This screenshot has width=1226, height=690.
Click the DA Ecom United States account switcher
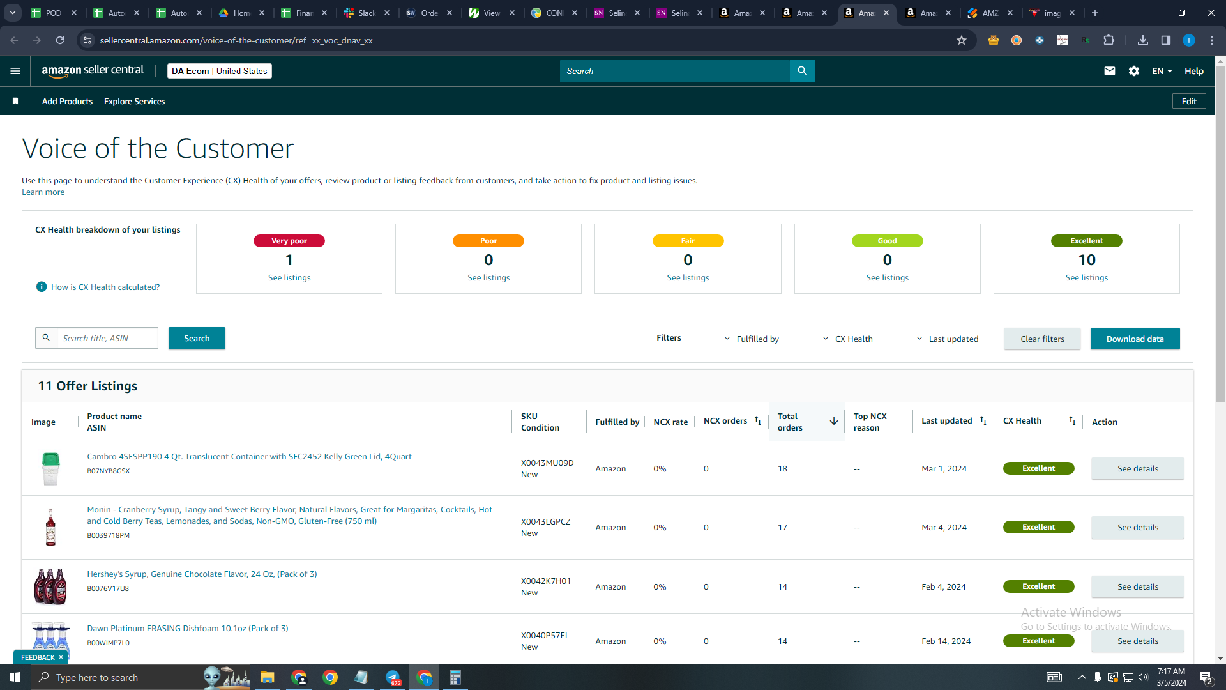point(220,71)
